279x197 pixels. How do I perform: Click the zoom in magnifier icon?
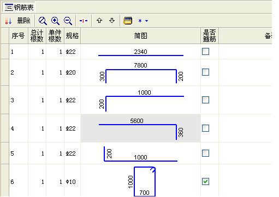[55, 21]
